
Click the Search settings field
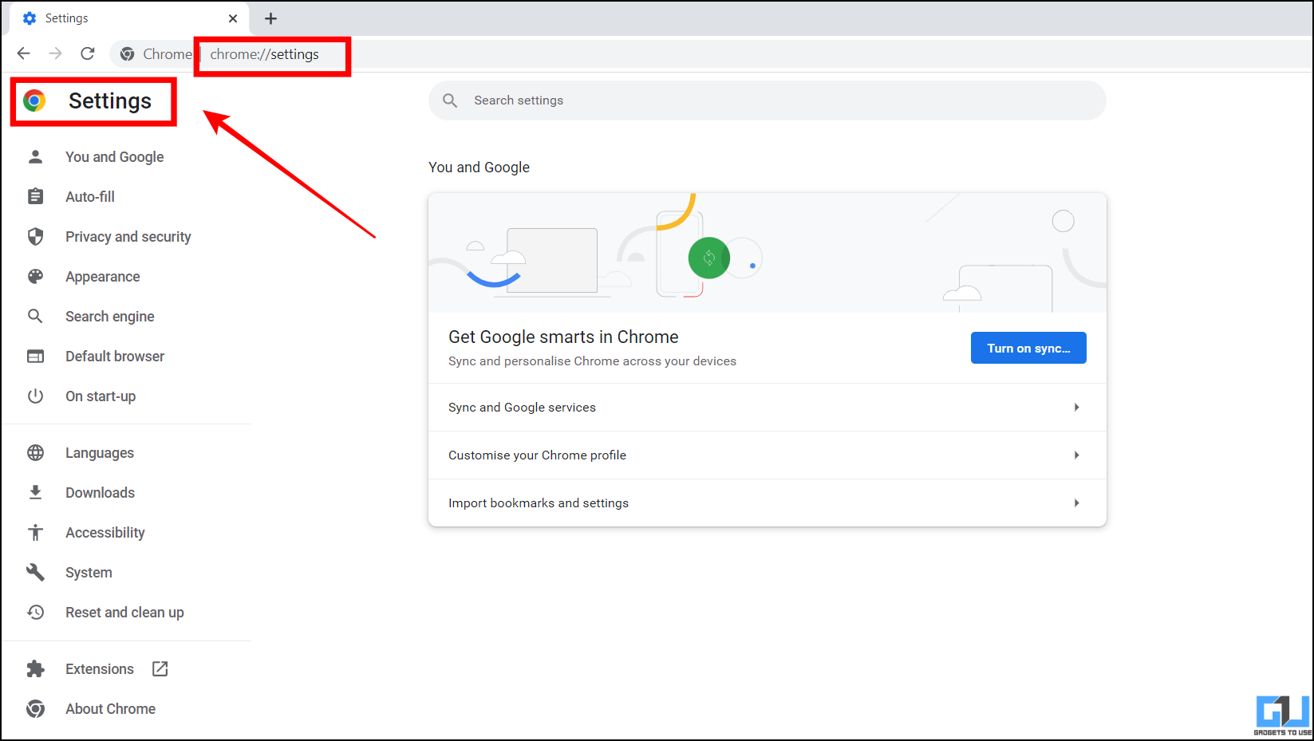point(767,101)
